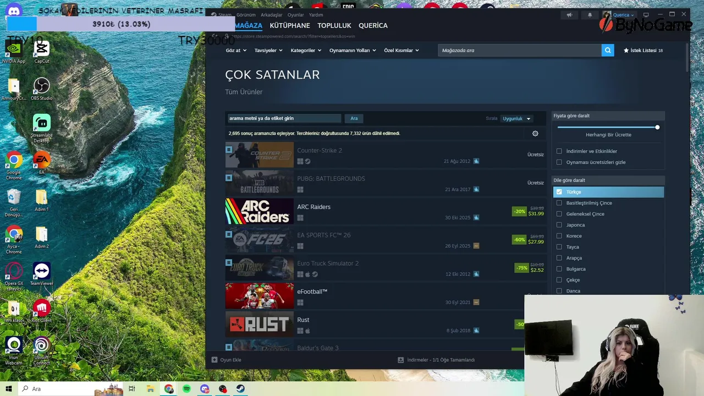704x396 pixels.
Task: Open Arkadaşlar menu
Action: pyautogui.click(x=272, y=15)
